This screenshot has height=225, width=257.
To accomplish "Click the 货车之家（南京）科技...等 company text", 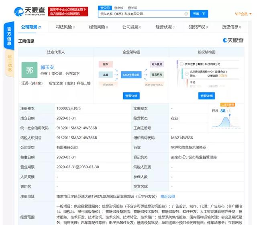I will [69, 83].
